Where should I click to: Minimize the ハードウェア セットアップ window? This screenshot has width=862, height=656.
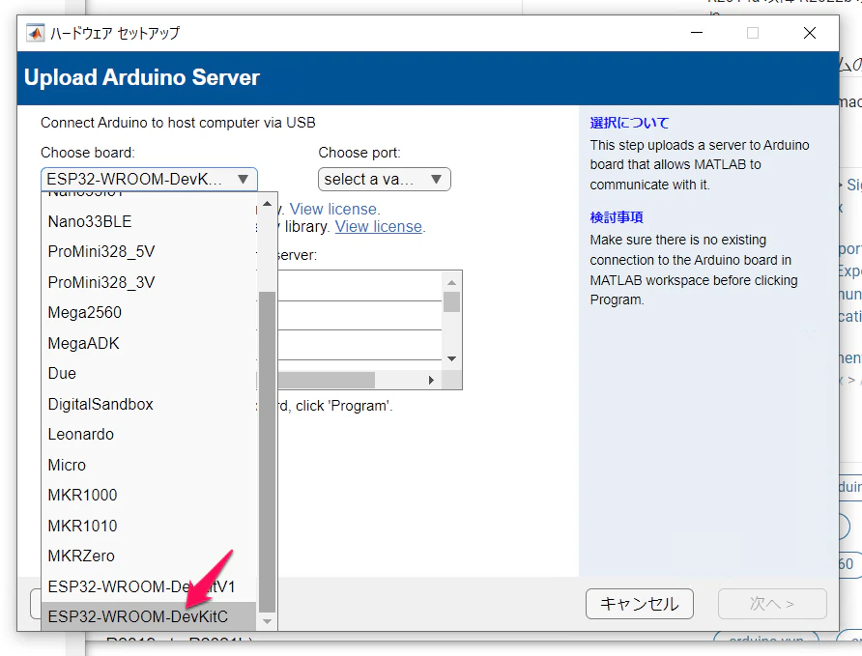click(697, 33)
